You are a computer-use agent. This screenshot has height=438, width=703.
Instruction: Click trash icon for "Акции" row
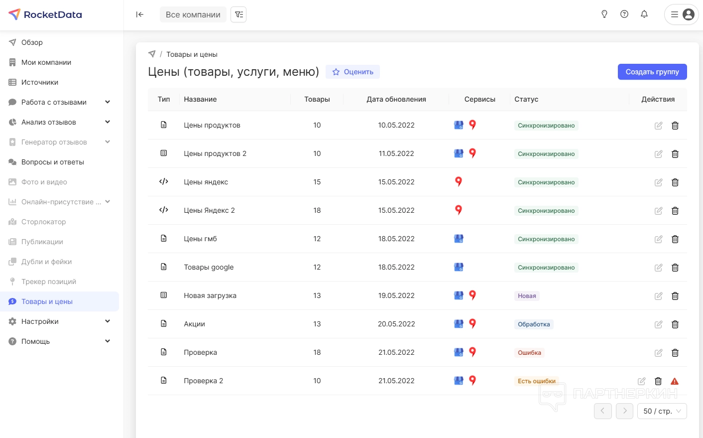point(675,324)
